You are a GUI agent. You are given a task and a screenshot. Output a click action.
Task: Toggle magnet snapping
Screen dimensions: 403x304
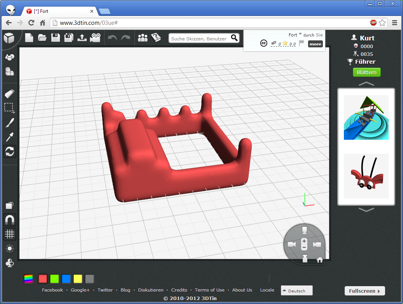click(9, 219)
